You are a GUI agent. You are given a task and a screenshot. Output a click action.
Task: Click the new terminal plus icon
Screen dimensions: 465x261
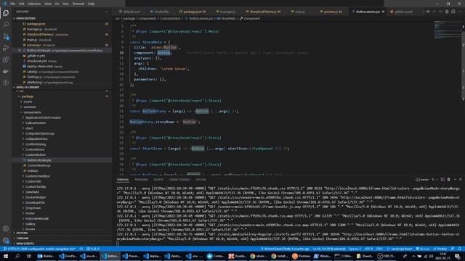tap(433, 179)
